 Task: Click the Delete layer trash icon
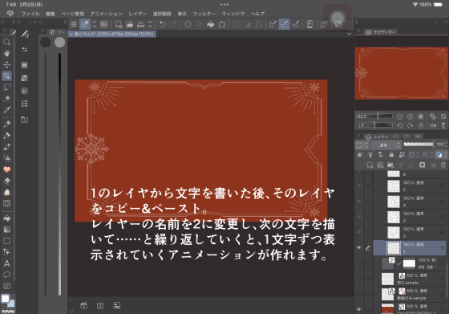click(443, 165)
